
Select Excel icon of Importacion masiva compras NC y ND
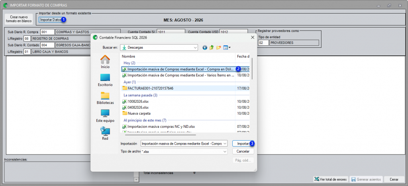pyautogui.click(x=125, y=127)
